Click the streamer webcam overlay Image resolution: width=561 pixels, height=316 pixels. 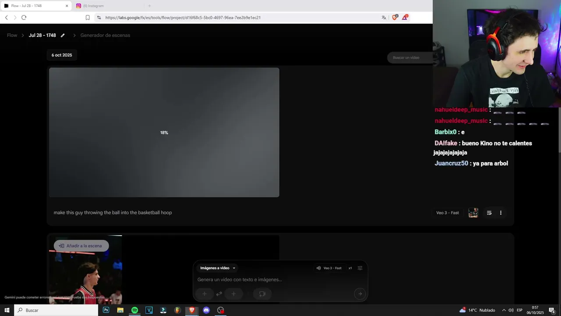tap(497, 54)
